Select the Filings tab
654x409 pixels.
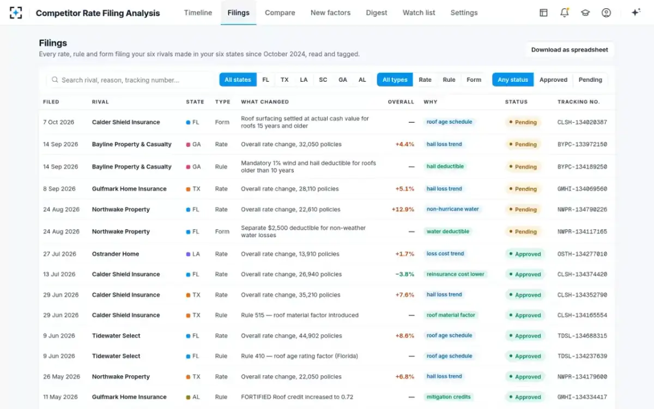pos(238,13)
